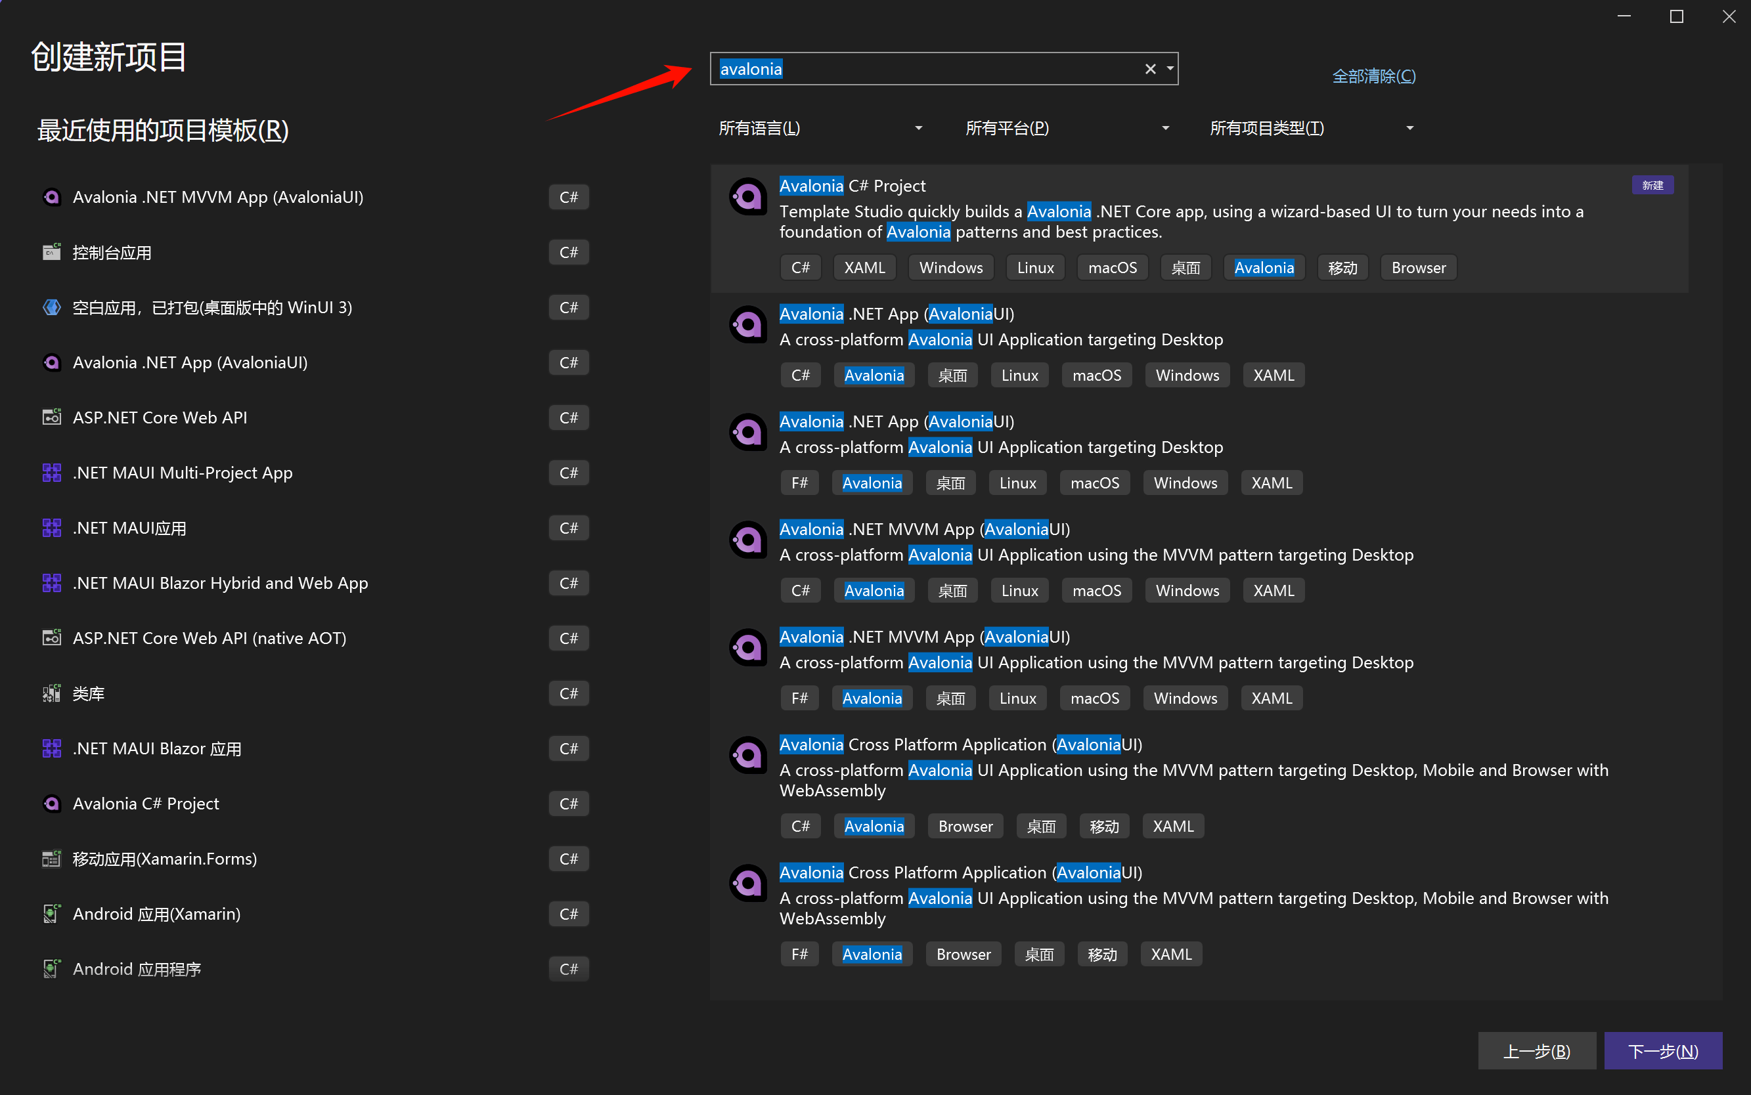
Task: Click the ASP.NET Core Web API icon
Action: pos(51,417)
